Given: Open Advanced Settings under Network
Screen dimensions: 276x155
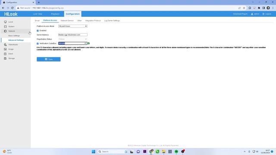Looking at the screenshot, I should tap(16, 40).
